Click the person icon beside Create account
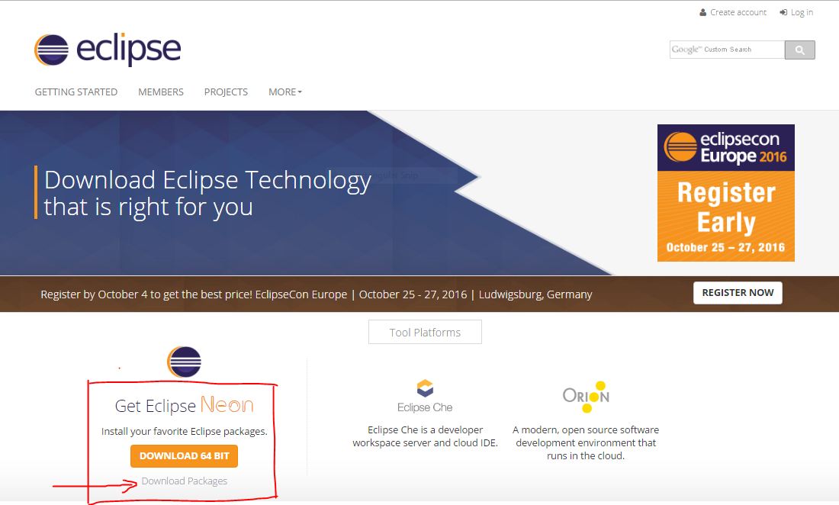The width and height of the screenshot is (839, 505). (703, 12)
